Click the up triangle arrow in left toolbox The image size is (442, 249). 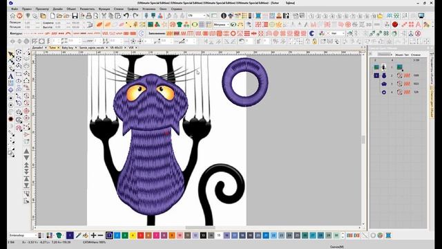(26, 151)
